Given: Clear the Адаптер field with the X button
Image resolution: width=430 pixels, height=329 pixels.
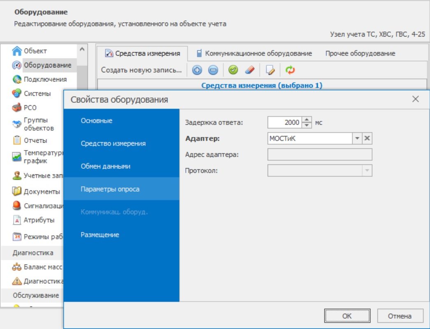Looking at the screenshot, I should 367,138.
